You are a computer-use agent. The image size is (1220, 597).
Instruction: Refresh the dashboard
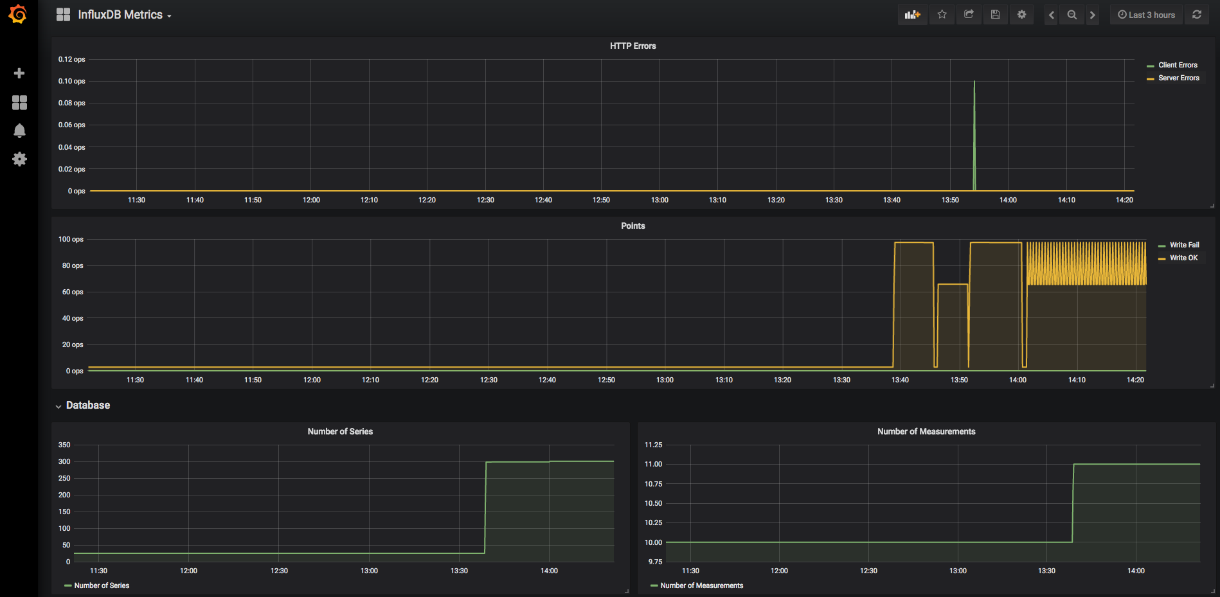pyautogui.click(x=1197, y=15)
